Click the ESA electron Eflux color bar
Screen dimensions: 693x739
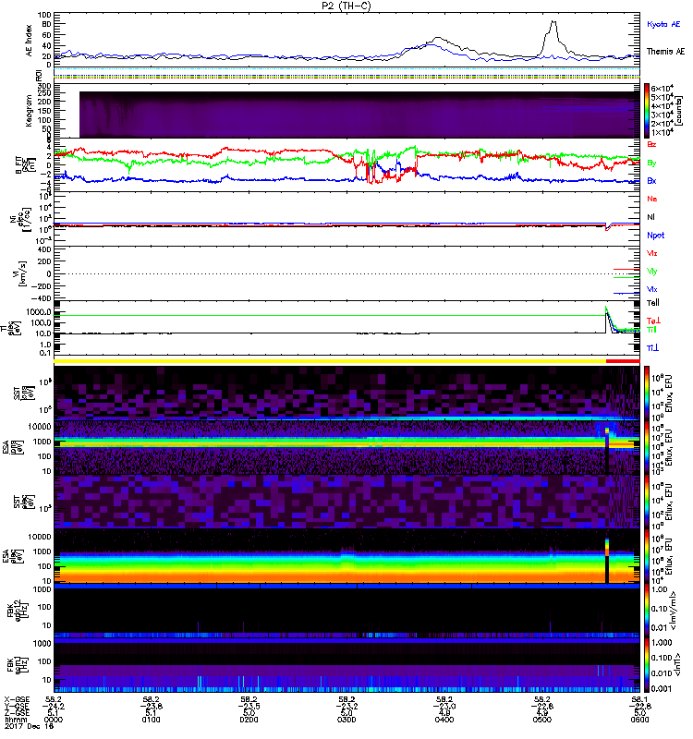click(x=647, y=556)
